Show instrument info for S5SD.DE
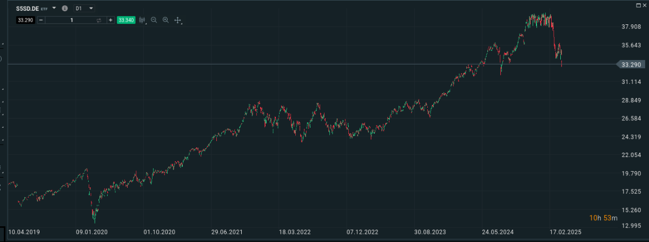Viewport: 649px width, 242px height. point(65,9)
